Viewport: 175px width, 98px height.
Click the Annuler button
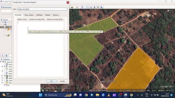[x=62, y=81]
